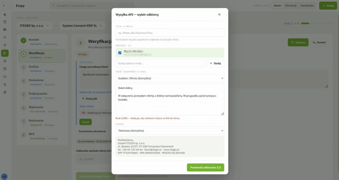Uncheck the selected recipient checkbox
339x180 pixels.
click(x=120, y=53)
